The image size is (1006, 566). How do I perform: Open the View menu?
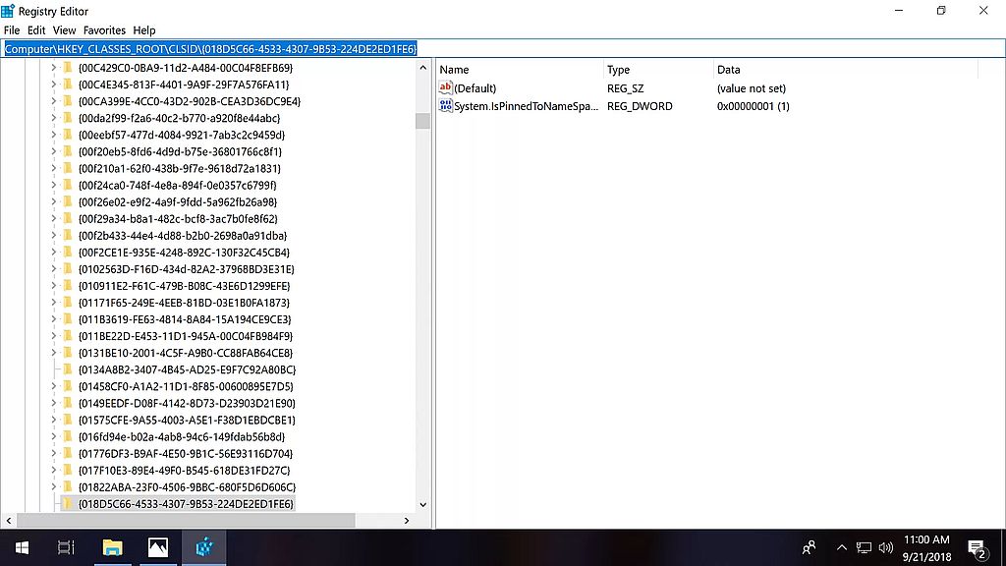[x=64, y=30]
